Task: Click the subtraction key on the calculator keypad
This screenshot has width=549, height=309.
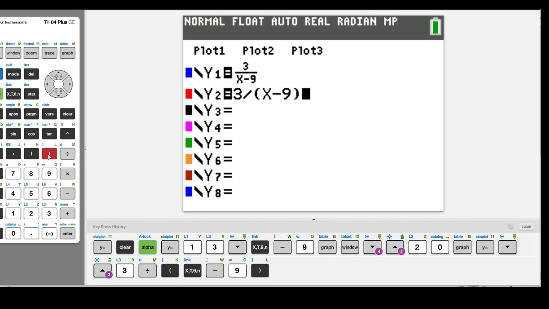Action: 67,194
